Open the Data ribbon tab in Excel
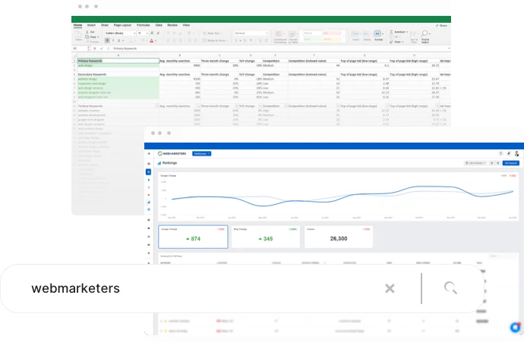The width and height of the screenshot is (524, 342). pos(159,25)
